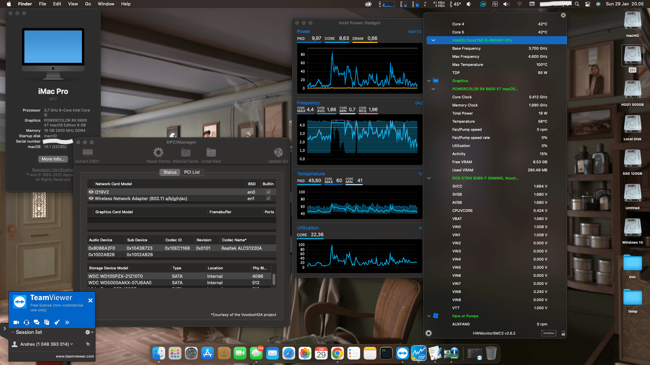Open Apple menu
The height and width of the screenshot is (365, 650).
click(9, 4)
